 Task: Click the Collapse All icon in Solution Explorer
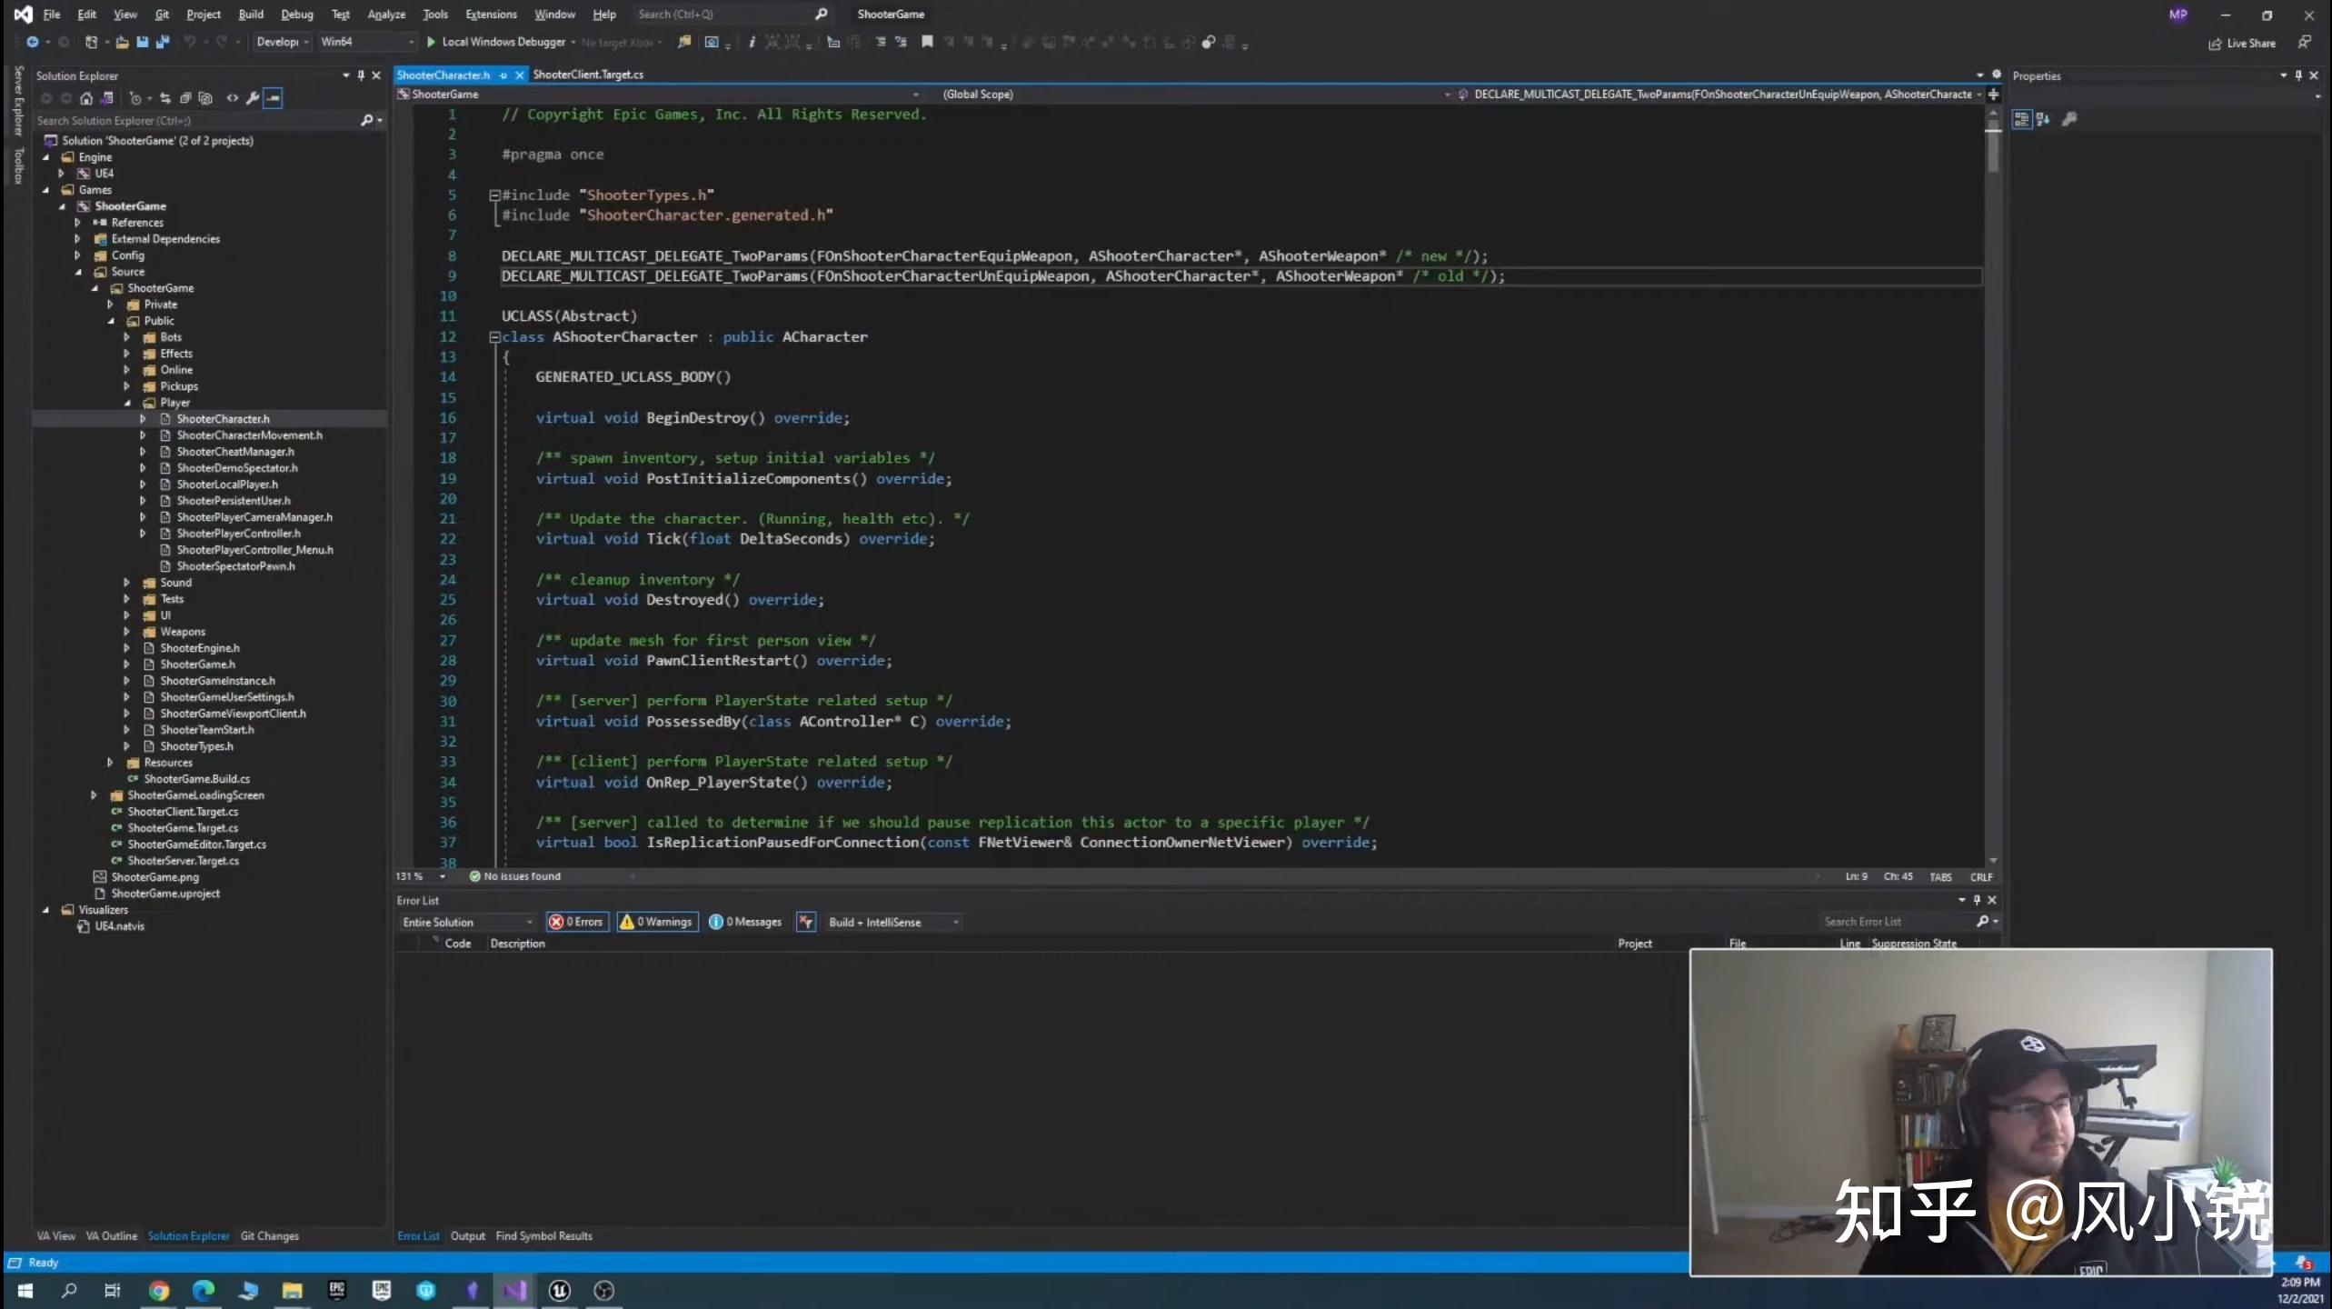(x=185, y=98)
